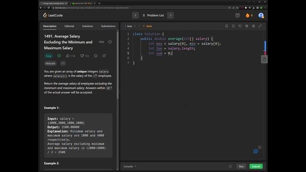Switch to the Description tab
306x172 pixels.
50,26
